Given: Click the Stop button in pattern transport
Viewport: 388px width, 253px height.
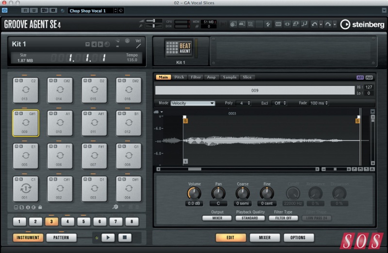Looking at the screenshot, I should tap(125, 237).
